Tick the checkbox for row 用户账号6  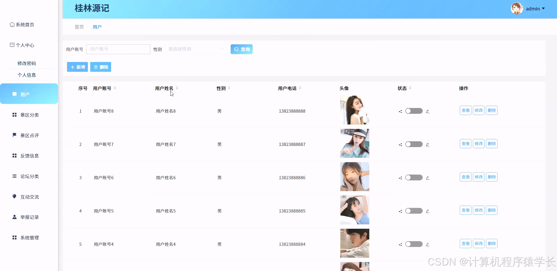[x=67, y=178]
